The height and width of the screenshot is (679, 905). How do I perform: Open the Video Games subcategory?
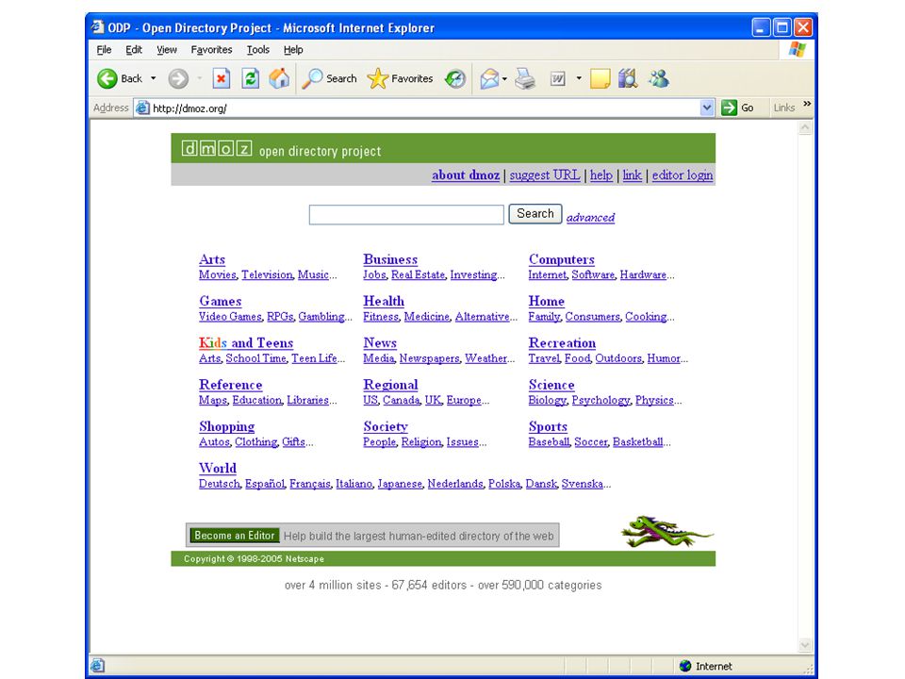(230, 317)
